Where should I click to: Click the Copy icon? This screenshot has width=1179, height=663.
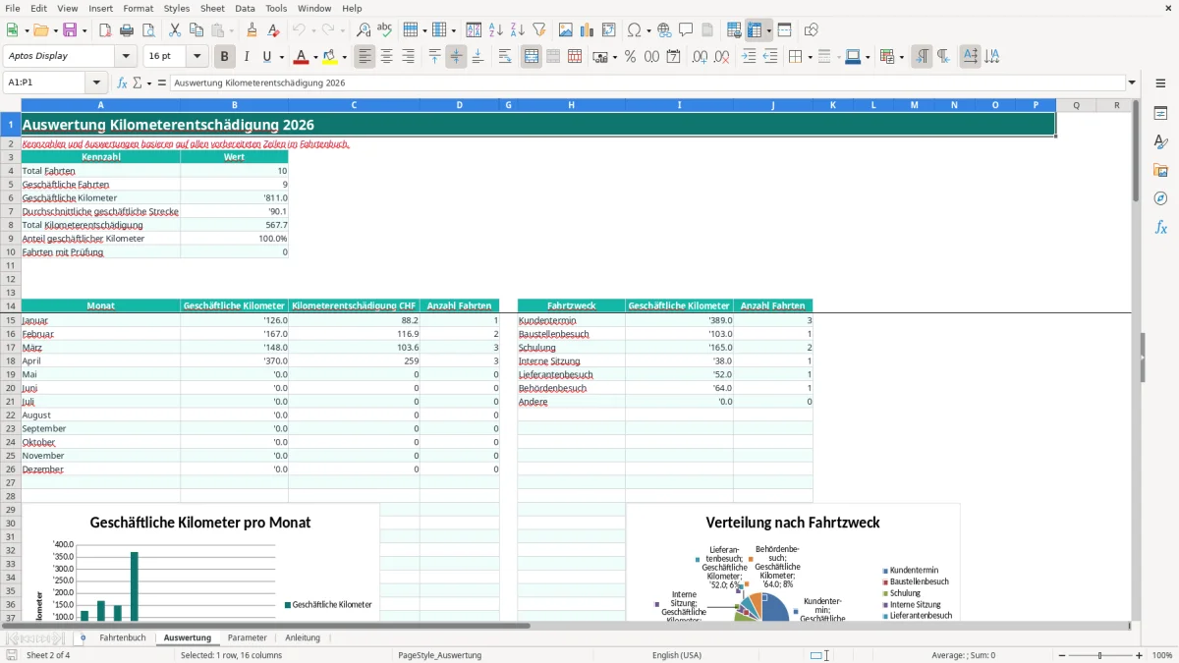[196, 30]
